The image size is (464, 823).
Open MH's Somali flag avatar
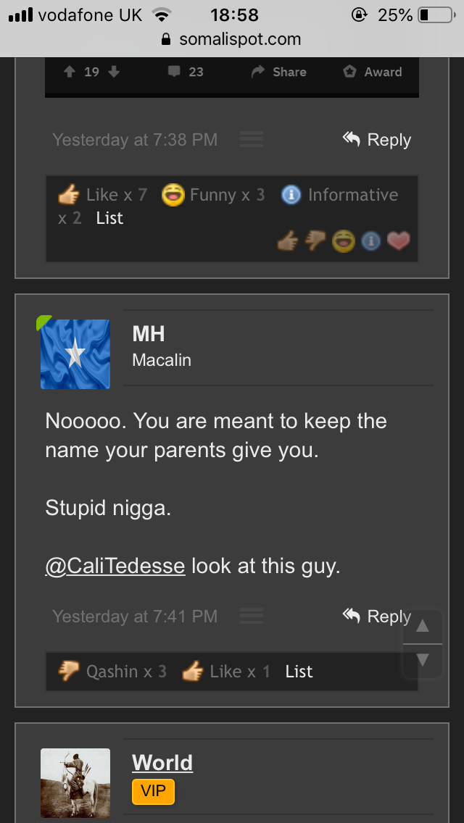[x=75, y=354]
